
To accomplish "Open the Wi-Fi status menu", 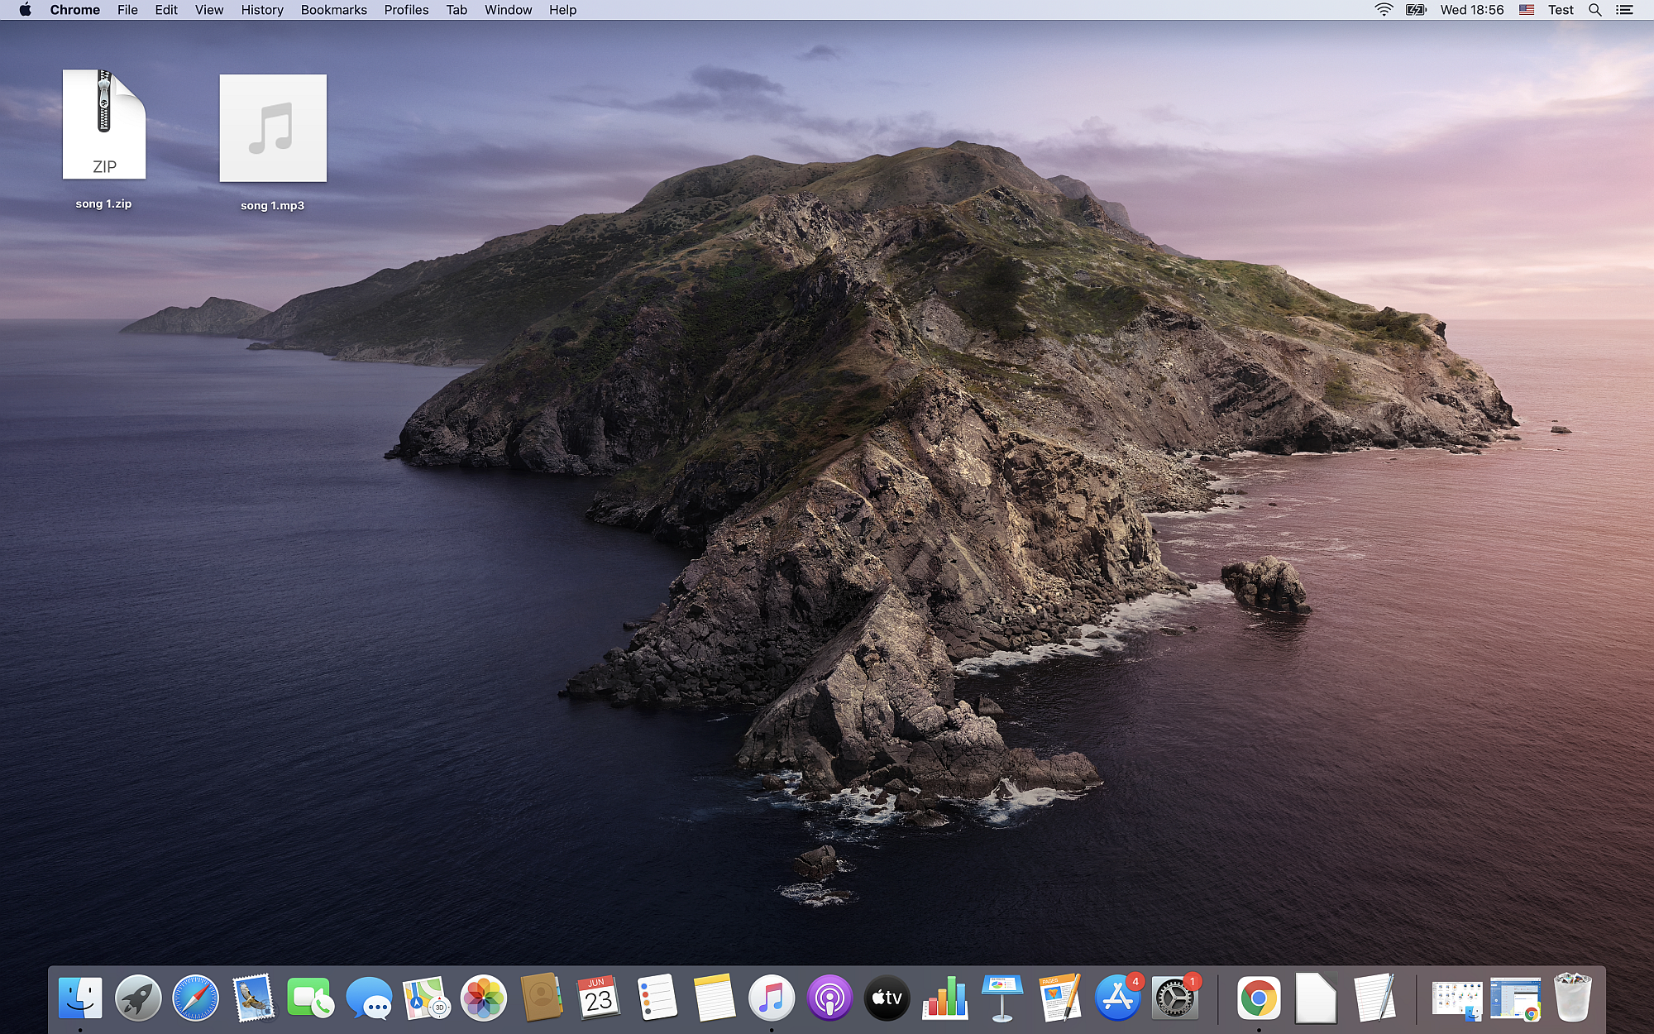I will coord(1384,10).
